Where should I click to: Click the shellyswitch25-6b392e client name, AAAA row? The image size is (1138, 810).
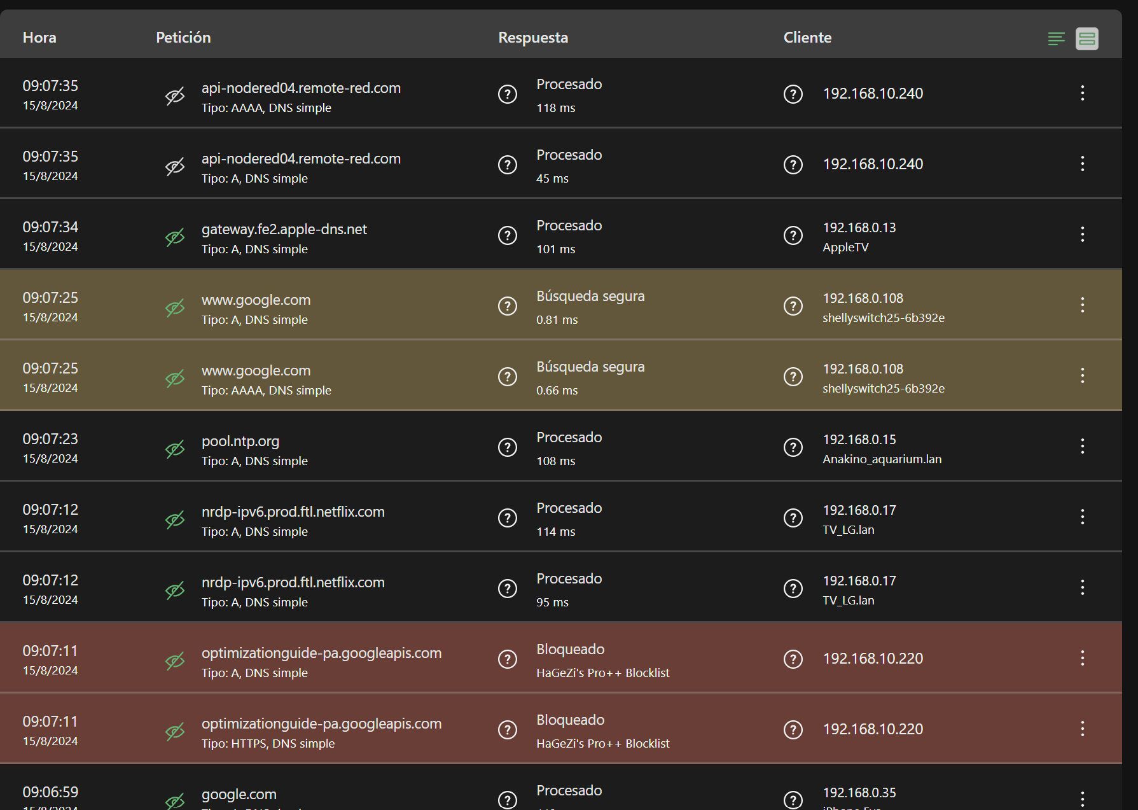(x=883, y=389)
